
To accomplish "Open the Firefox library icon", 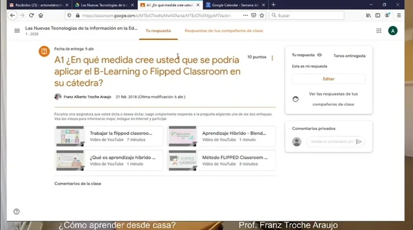I will (x=368, y=15).
